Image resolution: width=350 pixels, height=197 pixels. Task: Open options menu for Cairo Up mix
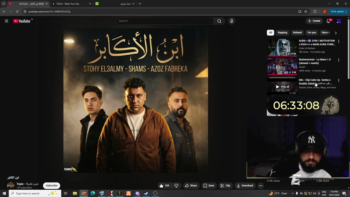click(339, 80)
